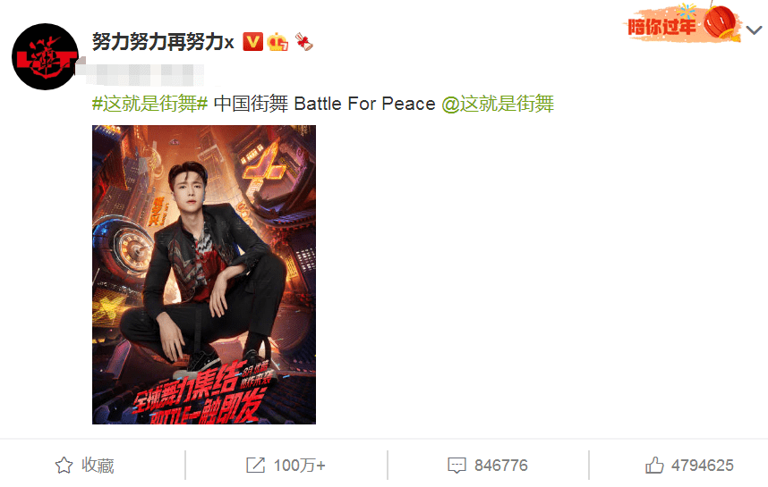Click the round red profile avatar
The width and height of the screenshot is (768, 487).
coord(46,56)
